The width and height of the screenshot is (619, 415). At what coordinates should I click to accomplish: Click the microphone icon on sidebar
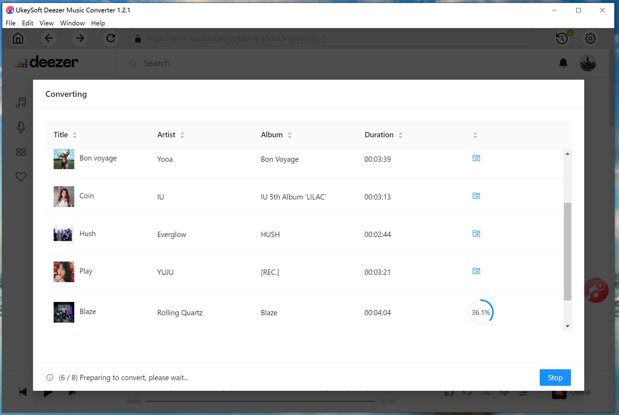[x=21, y=128]
